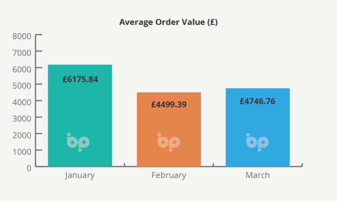
Task: Click the February axis label
Action: pyautogui.click(x=168, y=175)
